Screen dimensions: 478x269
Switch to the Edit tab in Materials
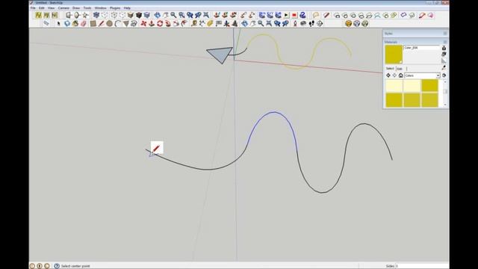[400, 69]
